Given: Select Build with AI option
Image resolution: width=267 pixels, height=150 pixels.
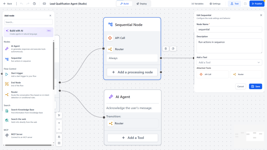Looking at the screenshot, I should pyautogui.click(x=28, y=32).
